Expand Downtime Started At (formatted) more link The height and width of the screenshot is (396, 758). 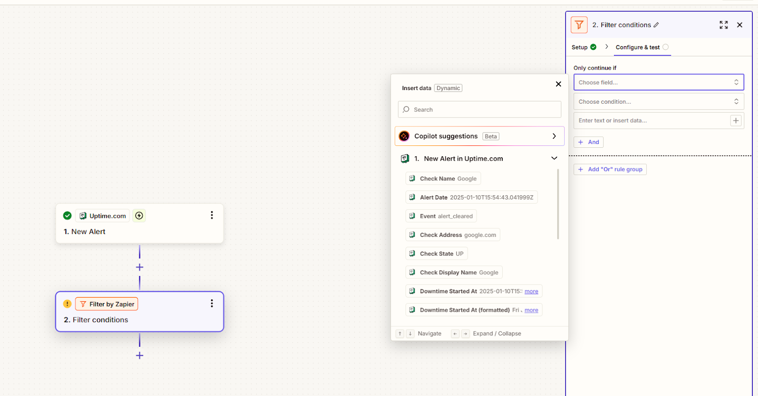click(x=531, y=310)
